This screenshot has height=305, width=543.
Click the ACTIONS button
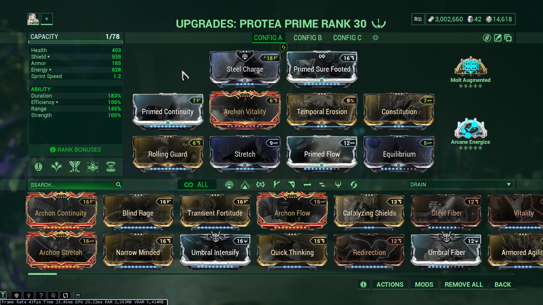click(390, 285)
